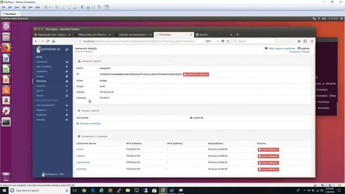The image size is (345, 194).
Task: Open Registries in Portainer sidebar
Action: 42,115
